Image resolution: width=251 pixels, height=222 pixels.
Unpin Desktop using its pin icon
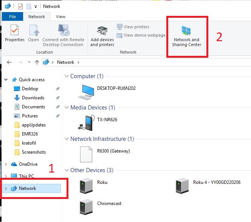click(57, 89)
